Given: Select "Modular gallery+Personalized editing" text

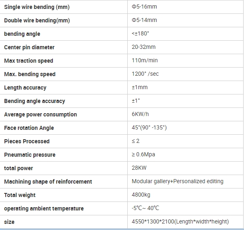Looking at the screenshot, I should 177,182.
